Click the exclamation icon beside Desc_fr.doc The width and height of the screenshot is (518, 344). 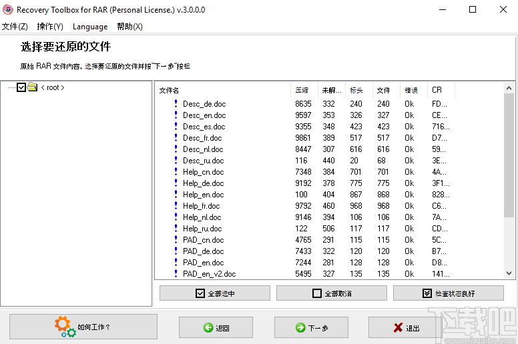pos(176,137)
